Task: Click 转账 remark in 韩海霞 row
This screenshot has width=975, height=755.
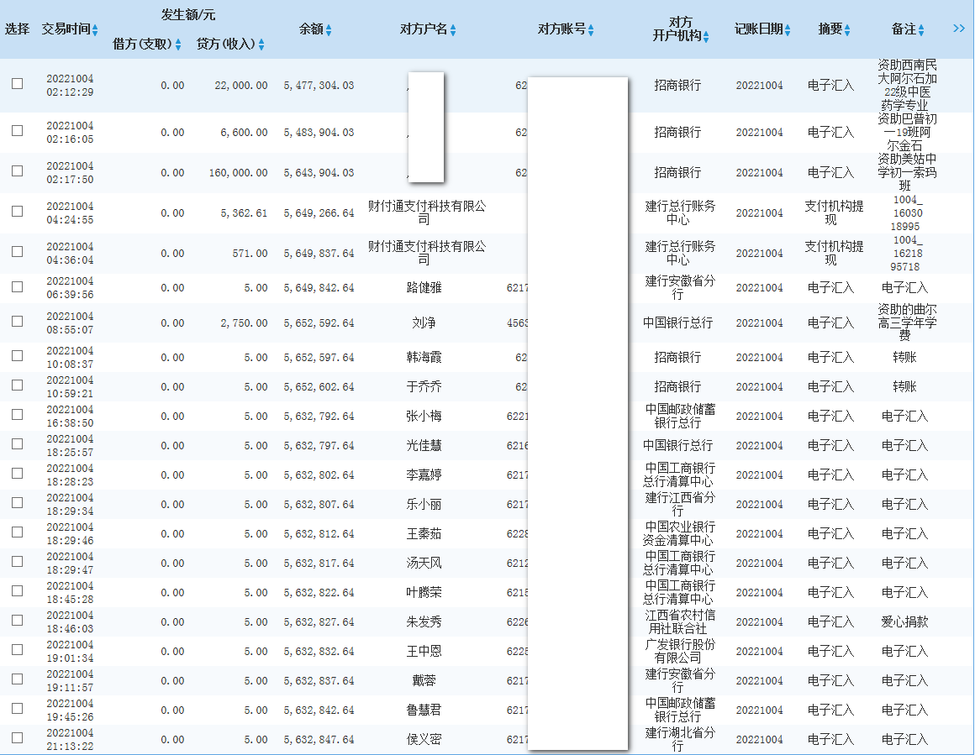Action: coord(904,357)
